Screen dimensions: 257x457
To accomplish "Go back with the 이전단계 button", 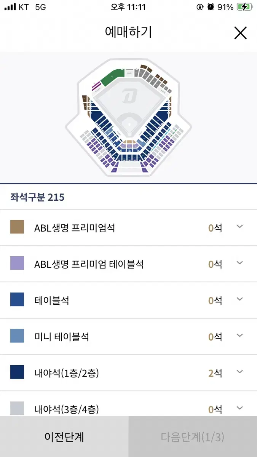I will pos(64,436).
